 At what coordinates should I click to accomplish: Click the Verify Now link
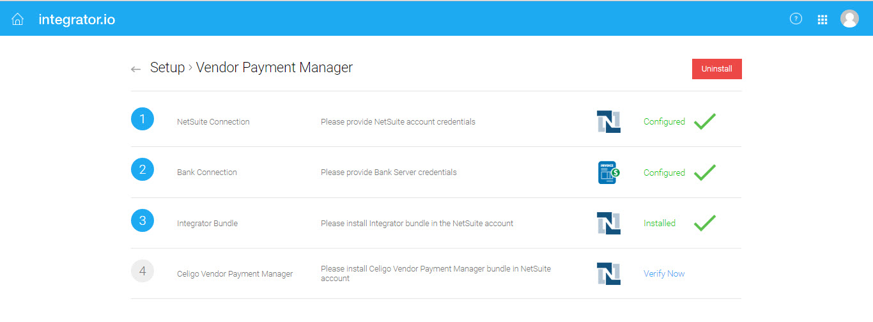pos(664,273)
